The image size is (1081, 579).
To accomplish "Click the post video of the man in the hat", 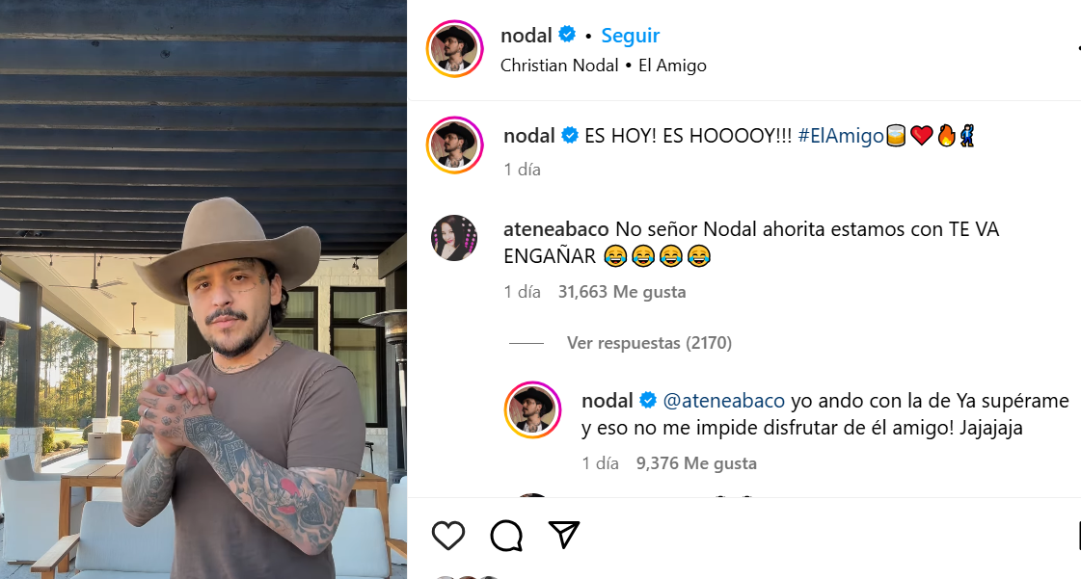I will coord(203,289).
